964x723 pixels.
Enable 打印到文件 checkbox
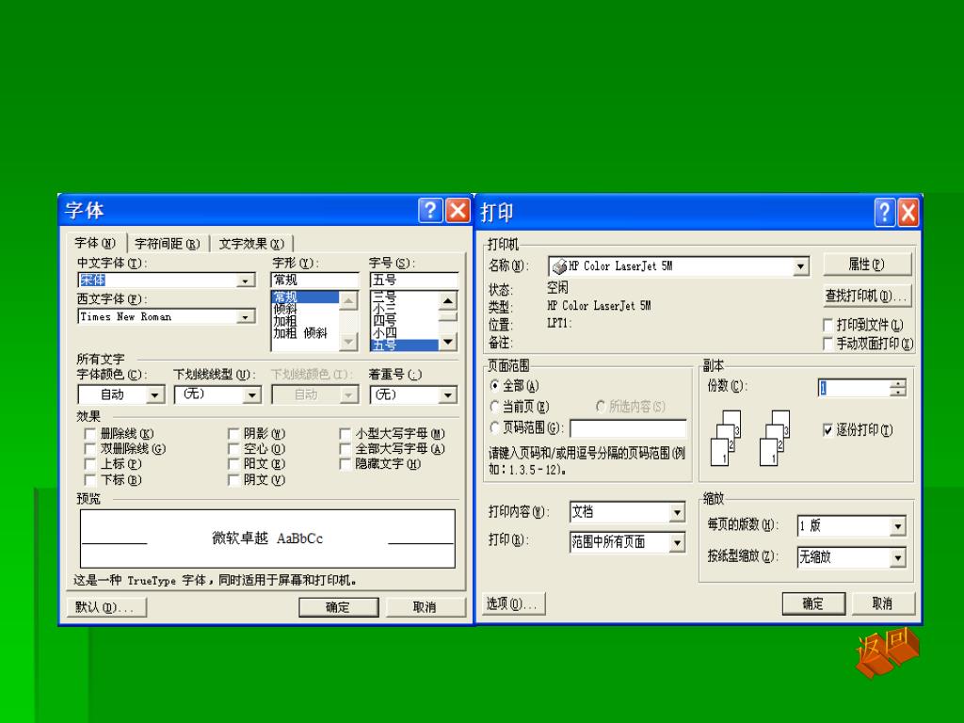point(827,325)
